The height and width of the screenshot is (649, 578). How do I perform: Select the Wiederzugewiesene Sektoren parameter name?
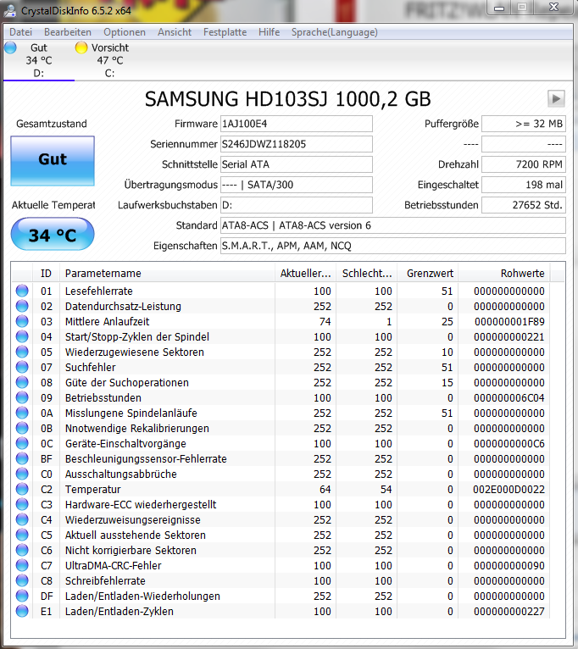click(135, 352)
